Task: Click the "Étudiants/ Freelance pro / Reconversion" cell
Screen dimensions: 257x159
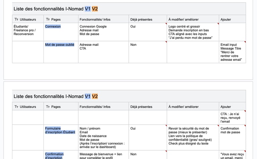Action: pyautogui.click(x=24, y=30)
